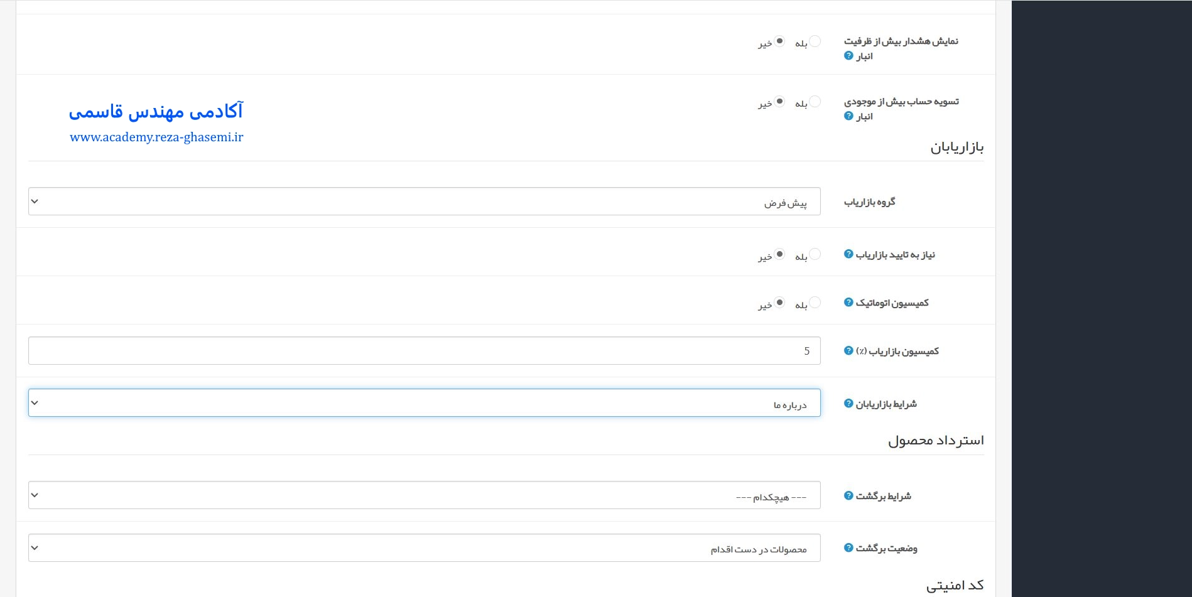
Task: Click the استرداد محصول section heading
Action: coord(936,441)
